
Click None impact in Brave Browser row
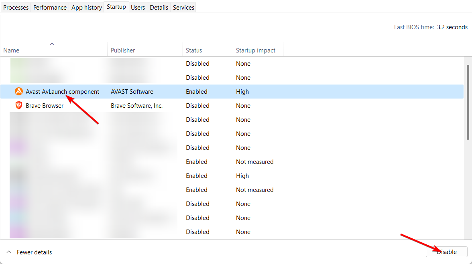click(x=243, y=106)
